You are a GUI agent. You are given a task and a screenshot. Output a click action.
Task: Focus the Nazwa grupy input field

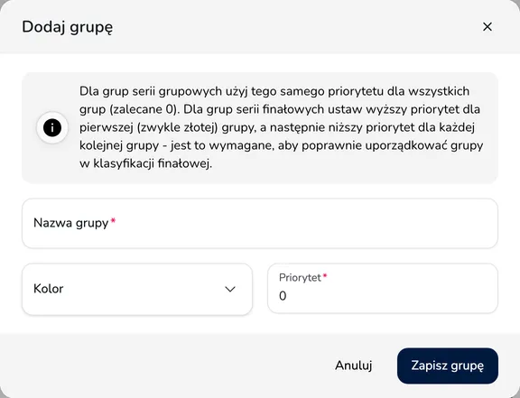tap(260, 223)
